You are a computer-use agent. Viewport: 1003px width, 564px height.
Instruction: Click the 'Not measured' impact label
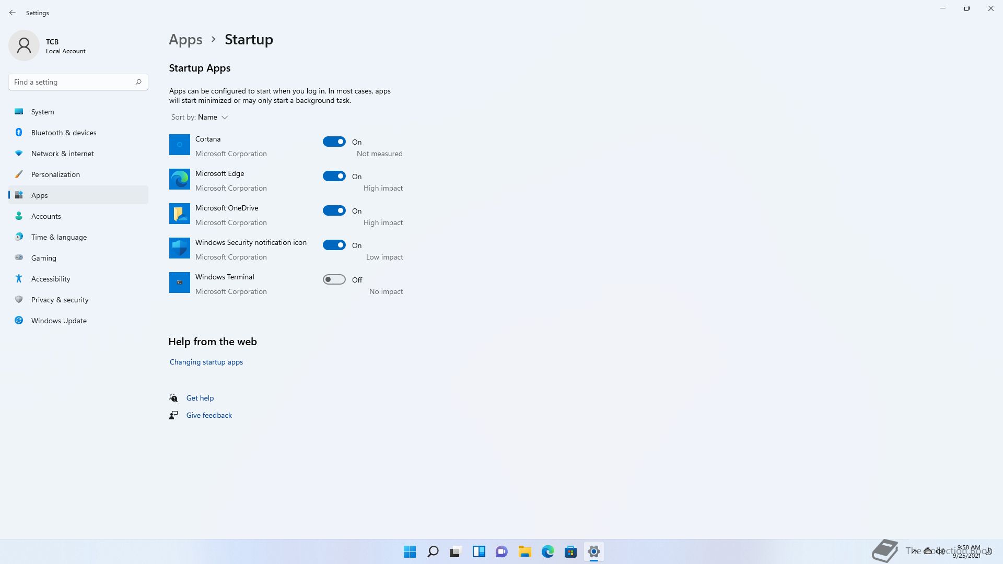pyautogui.click(x=380, y=154)
